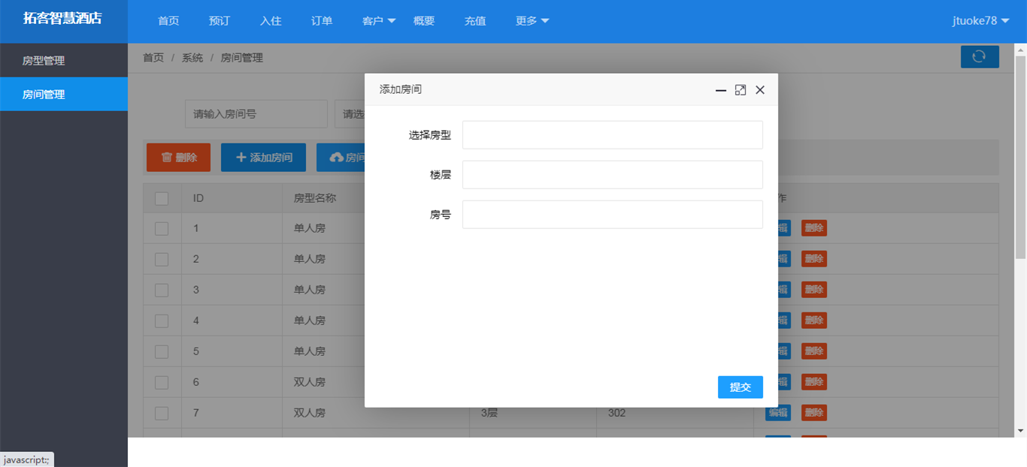Delete row 6 with its 删除 button
Screen dimensions: 1027x467
coord(814,382)
